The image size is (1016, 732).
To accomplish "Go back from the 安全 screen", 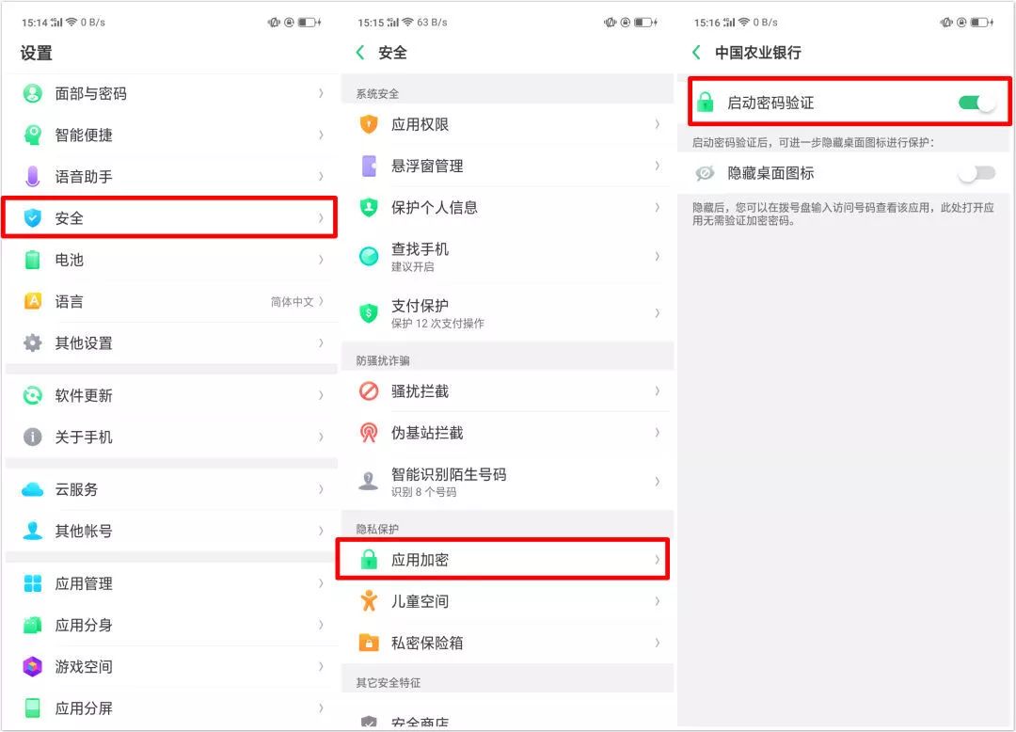I will [359, 54].
